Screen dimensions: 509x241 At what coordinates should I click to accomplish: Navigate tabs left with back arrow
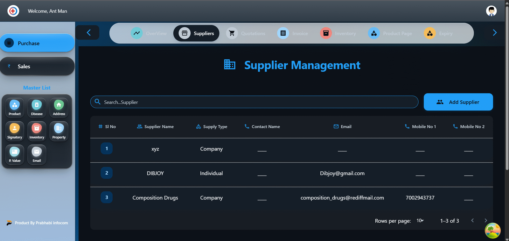(88, 33)
